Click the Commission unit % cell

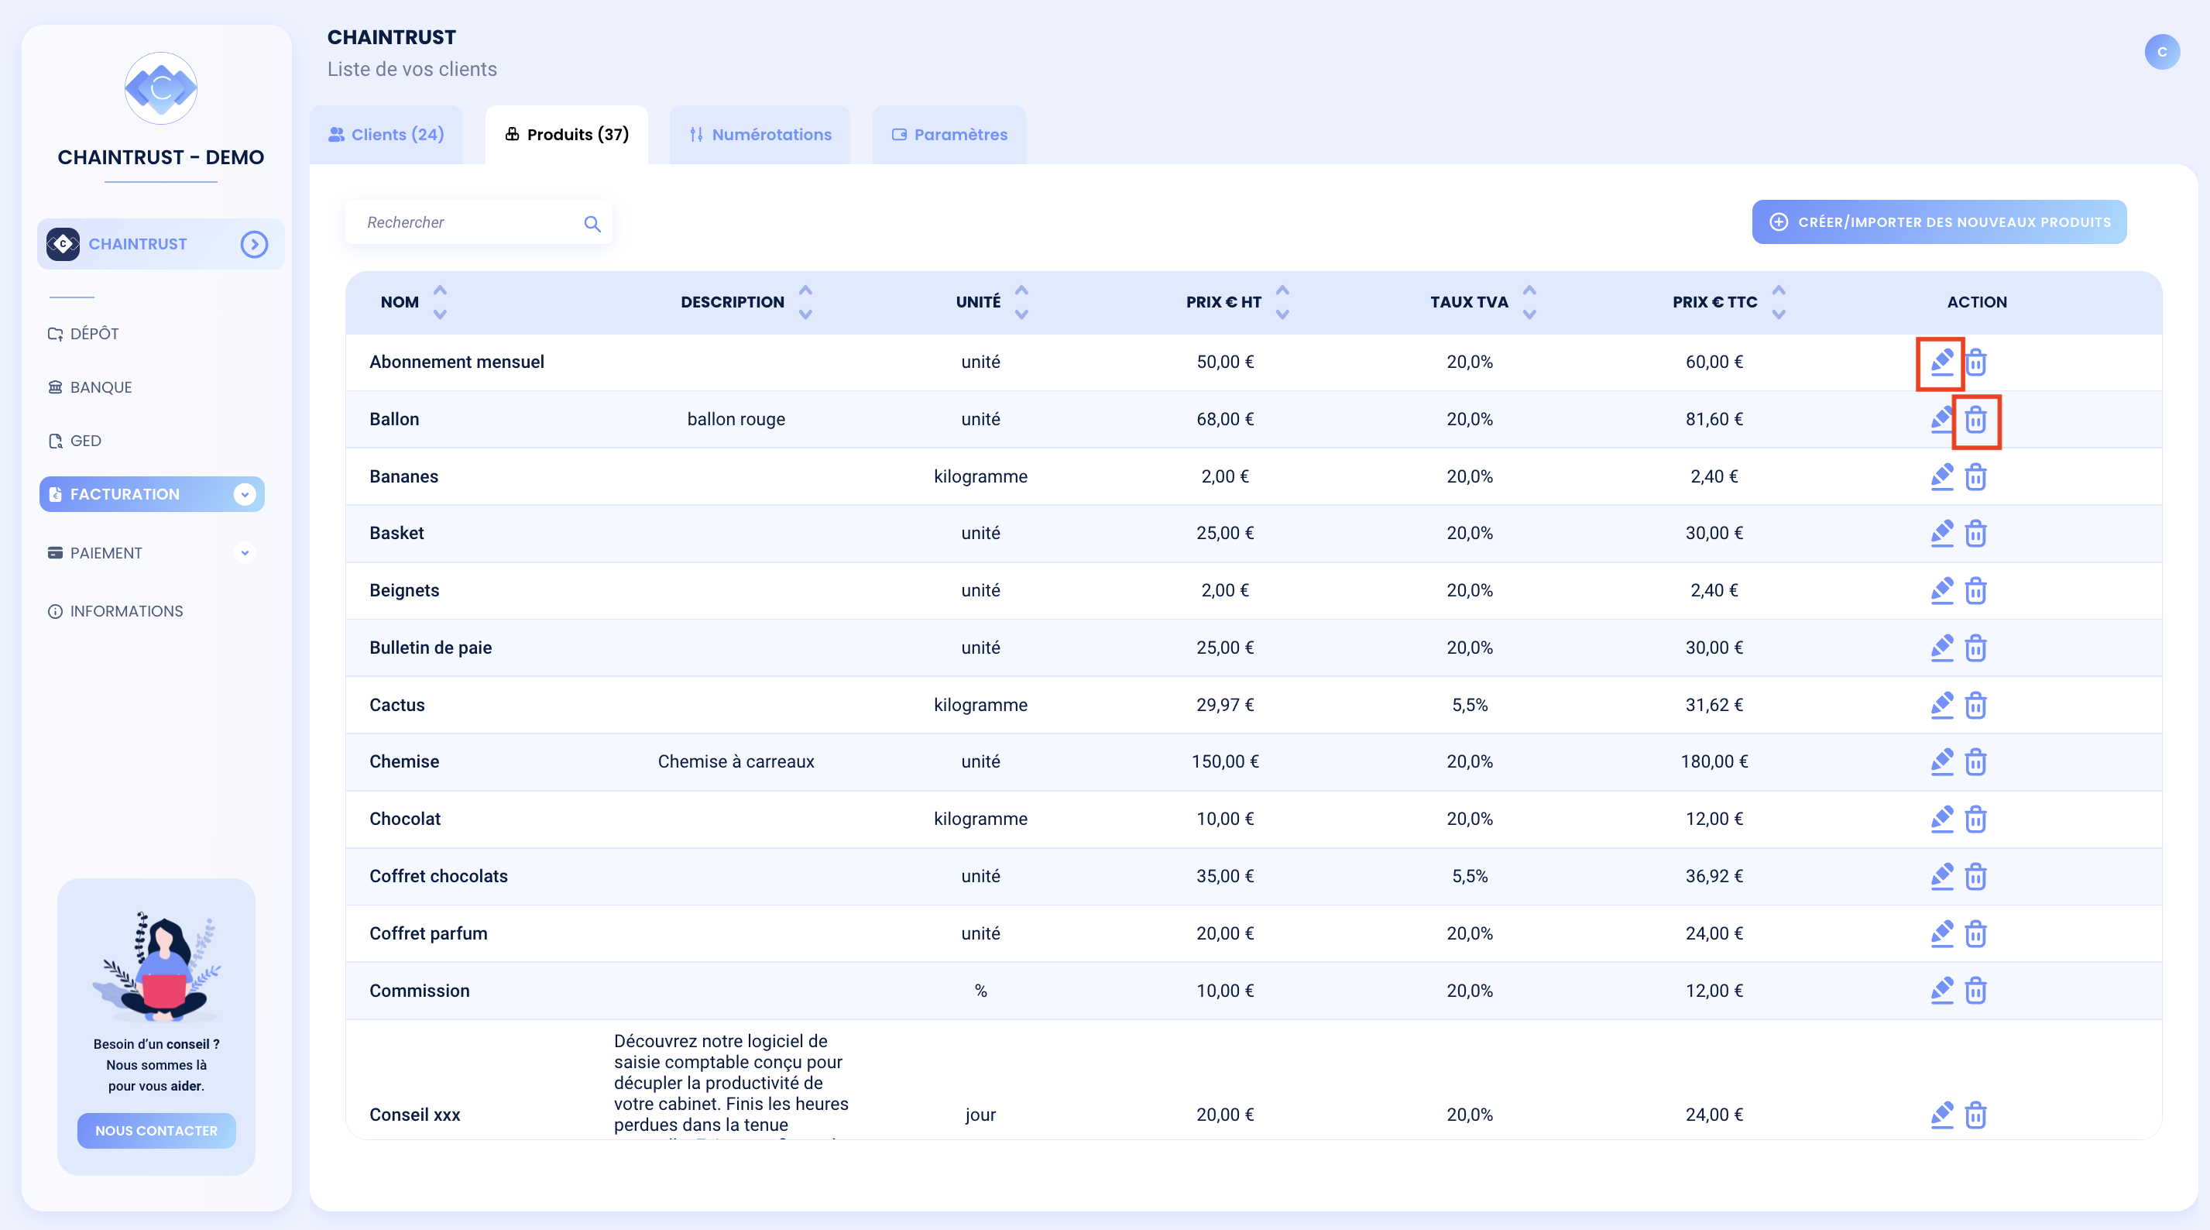pyautogui.click(x=980, y=991)
